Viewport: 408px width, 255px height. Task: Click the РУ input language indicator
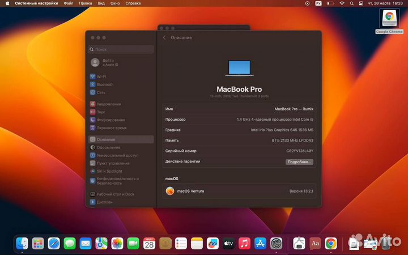tap(318, 3)
